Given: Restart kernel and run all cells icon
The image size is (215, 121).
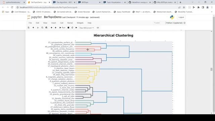Looking at the screenshot, I should pyautogui.click(x=76, y=28).
